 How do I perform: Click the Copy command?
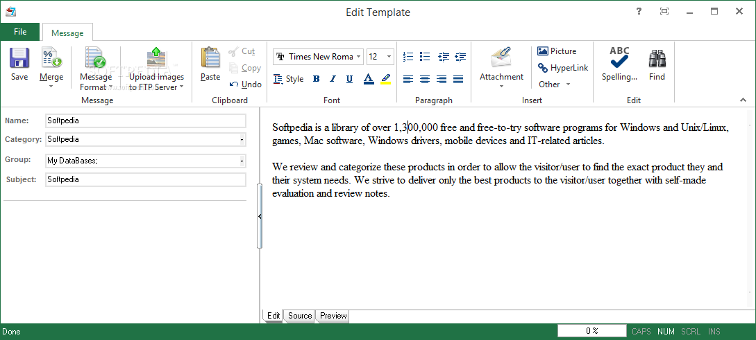click(245, 68)
